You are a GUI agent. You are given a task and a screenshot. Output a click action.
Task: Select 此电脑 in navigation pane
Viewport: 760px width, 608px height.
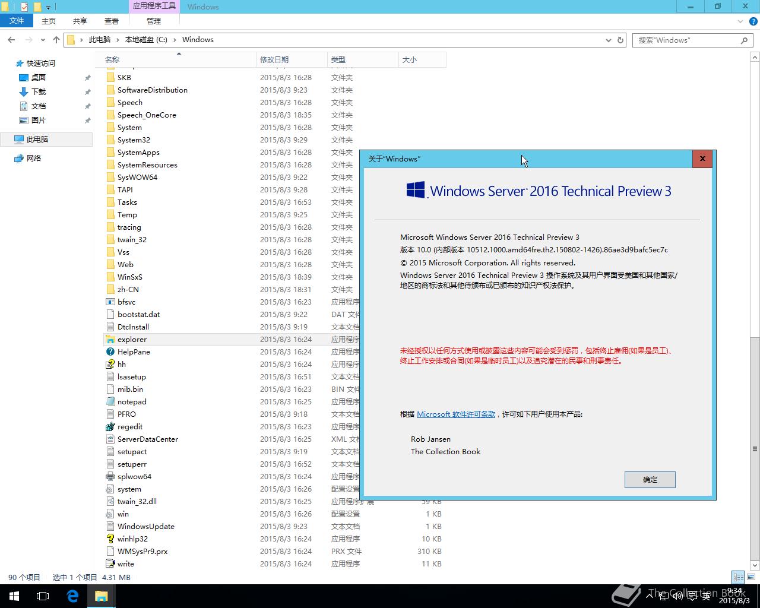pyautogui.click(x=37, y=140)
